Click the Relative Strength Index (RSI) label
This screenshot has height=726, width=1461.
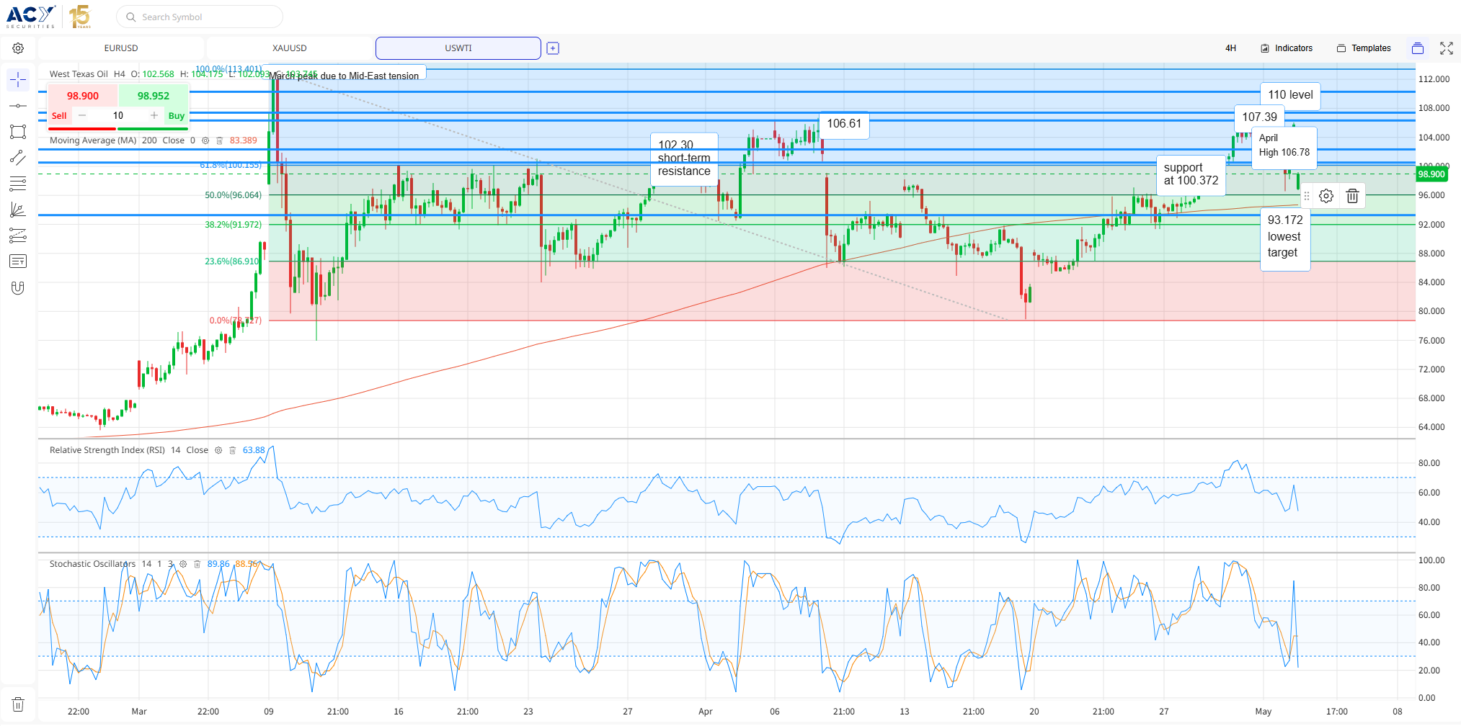(x=107, y=450)
